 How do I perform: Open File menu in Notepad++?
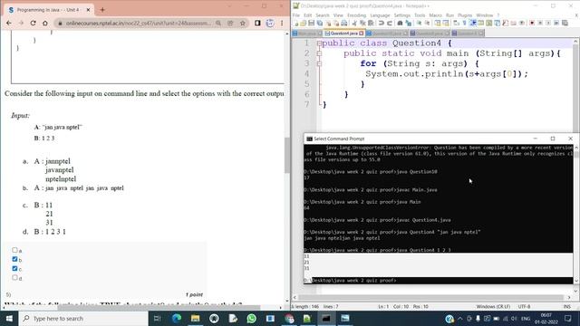pos(296,15)
